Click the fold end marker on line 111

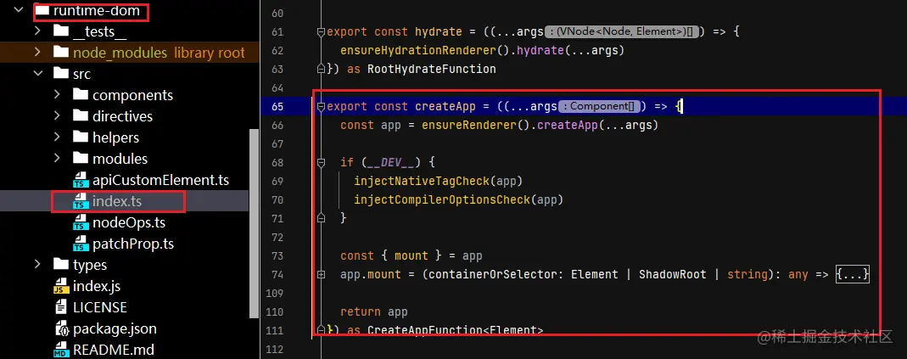pyautogui.click(x=321, y=330)
